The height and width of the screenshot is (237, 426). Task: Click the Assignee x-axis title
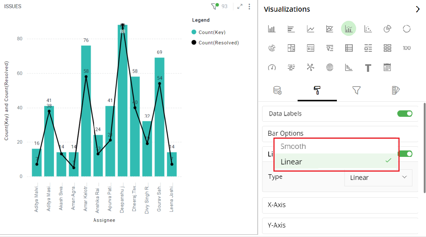pyautogui.click(x=104, y=220)
